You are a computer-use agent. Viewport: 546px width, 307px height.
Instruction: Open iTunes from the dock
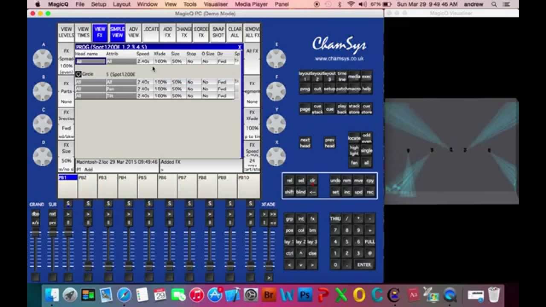click(x=196, y=295)
